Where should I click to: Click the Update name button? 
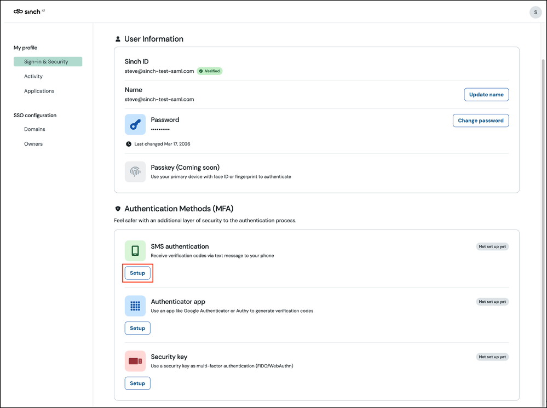pyautogui.click(x=486, y=95)
